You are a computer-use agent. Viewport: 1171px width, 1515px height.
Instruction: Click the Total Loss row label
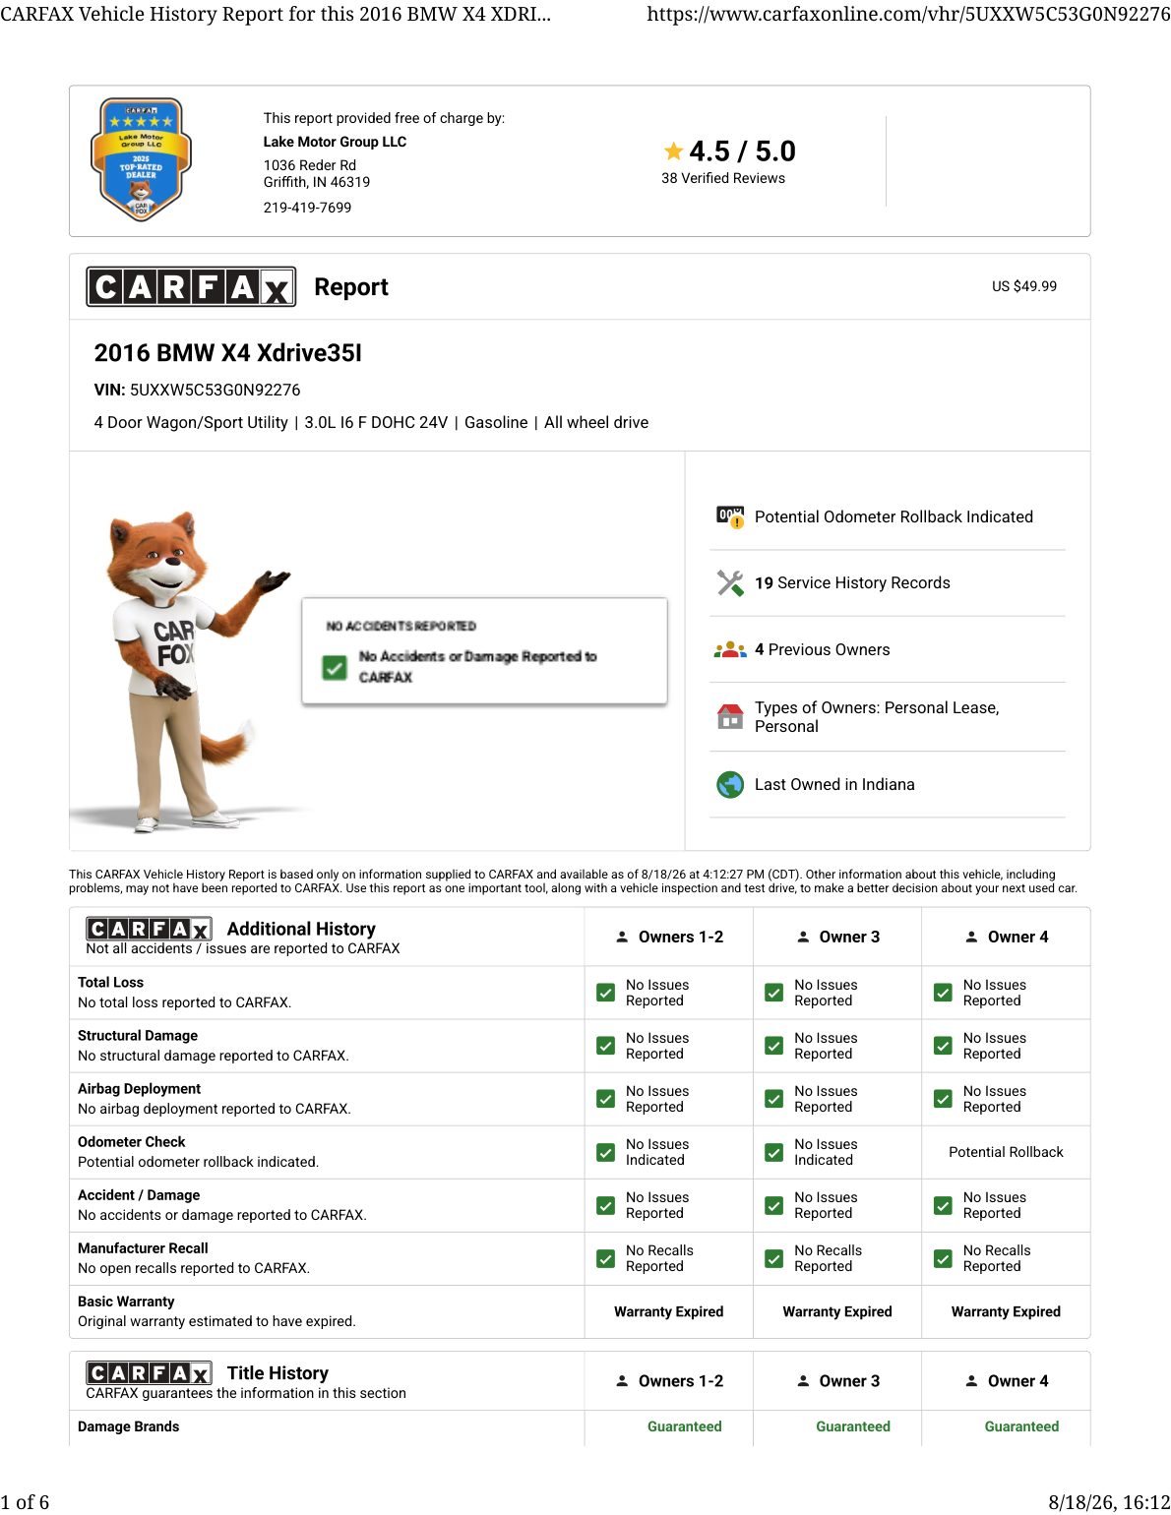coord(110,983)
